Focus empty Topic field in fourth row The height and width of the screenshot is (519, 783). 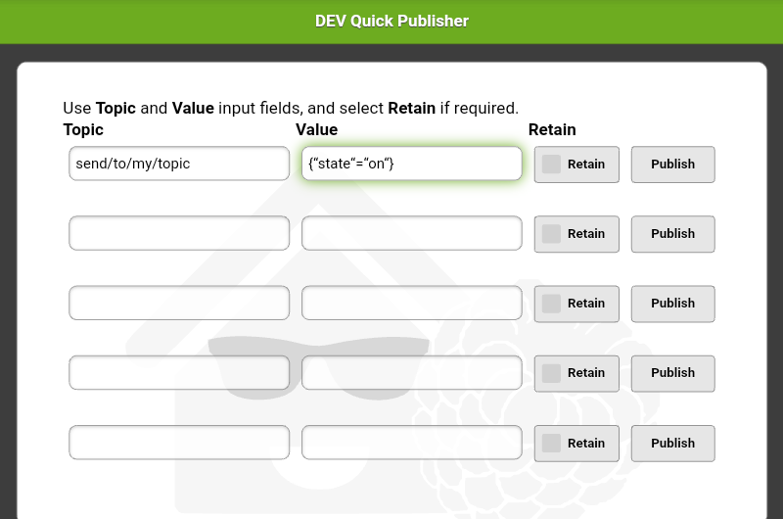(179, 372)
